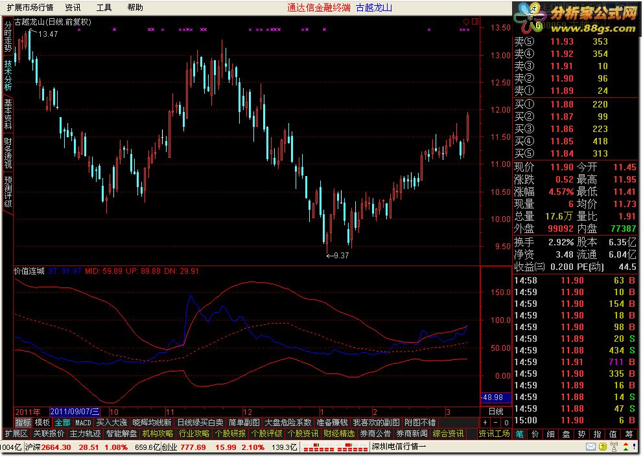Open the 帮助 menu
The image size is (643, 457).
coord(135,7)
